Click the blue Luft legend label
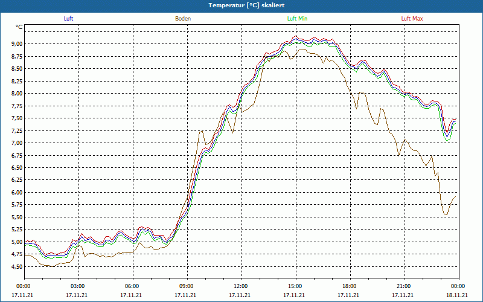The width and height of the screenshot is (483, 302). pyautogui.click(x=68, y=19)
